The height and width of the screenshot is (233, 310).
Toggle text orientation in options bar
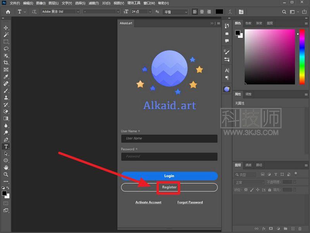pyautogui.click(x=34, y=12)
